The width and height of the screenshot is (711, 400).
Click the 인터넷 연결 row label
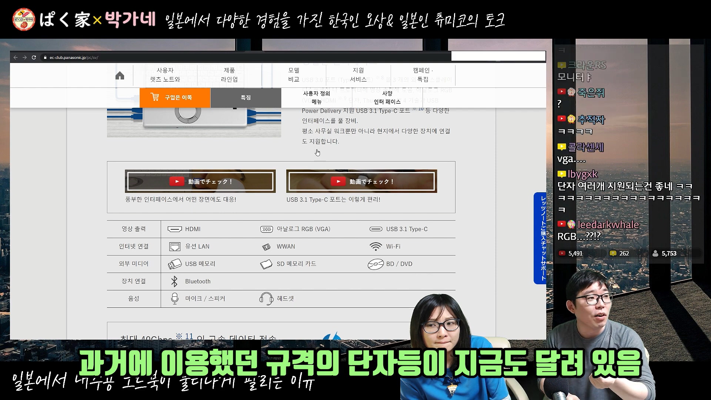click(134, 246)
